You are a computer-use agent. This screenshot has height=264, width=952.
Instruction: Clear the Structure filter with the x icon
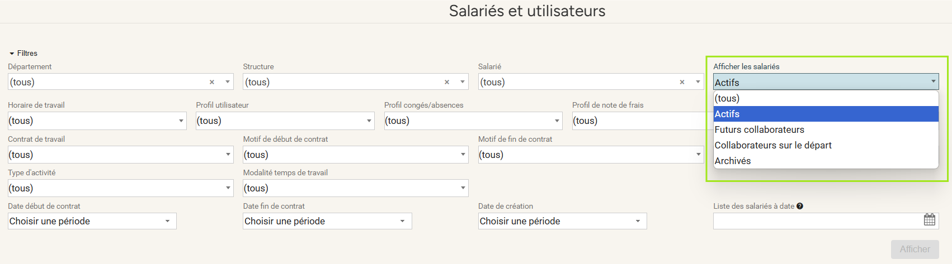(x=447, y=82)
